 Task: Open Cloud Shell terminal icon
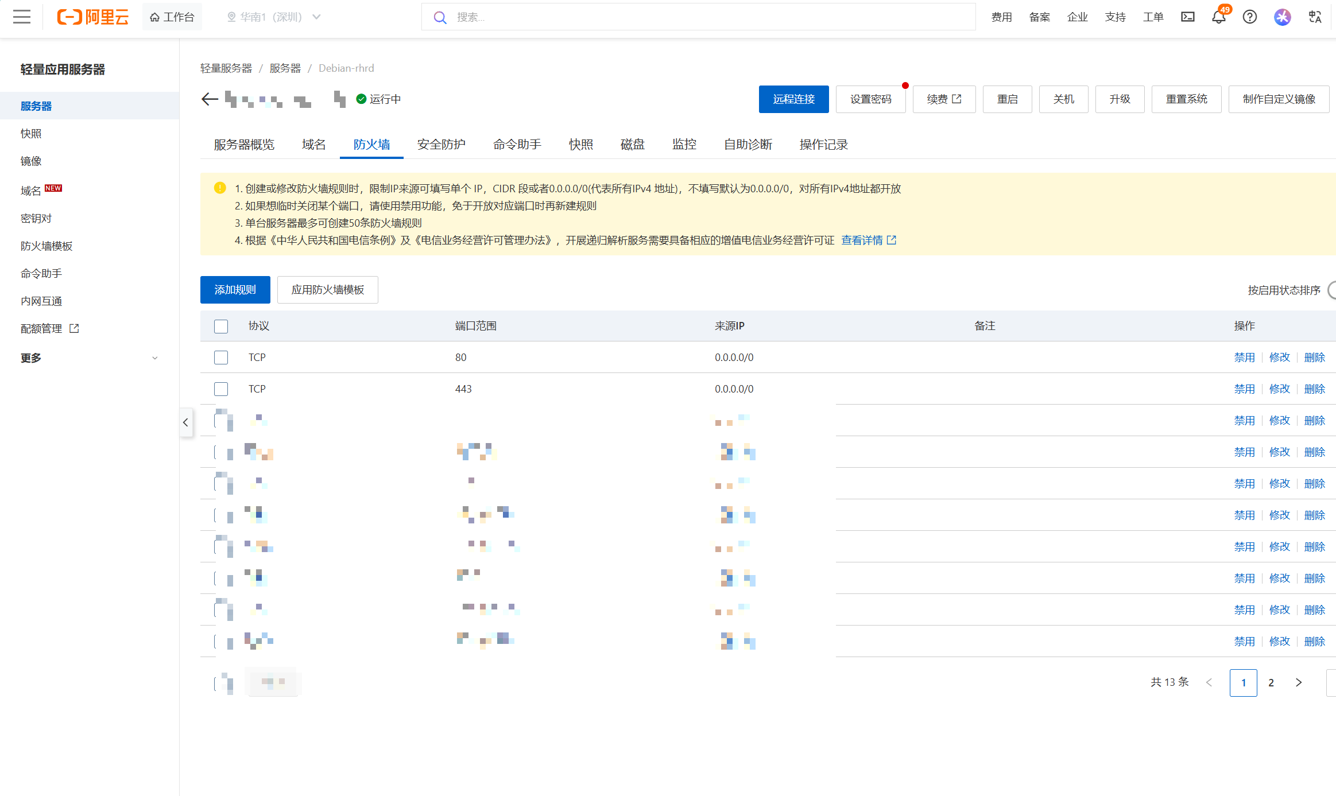point(1187,17)
